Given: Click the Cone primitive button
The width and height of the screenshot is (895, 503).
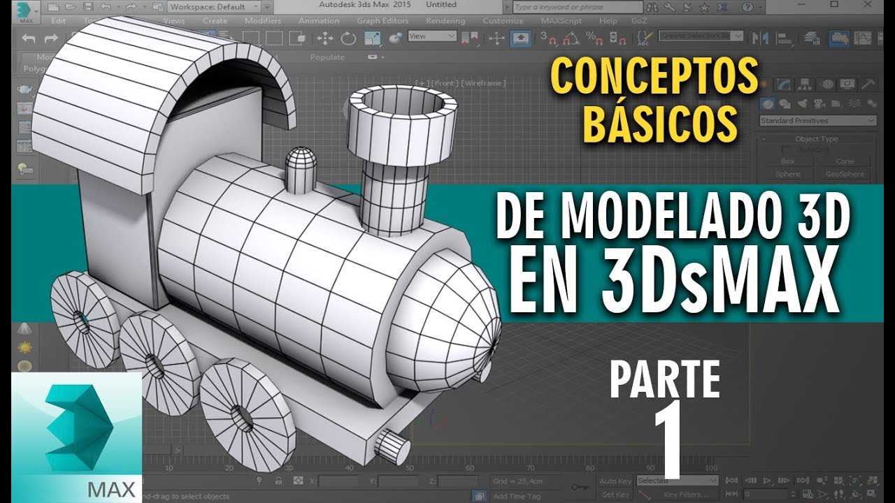Looking at the screenshot, I should pyautogui.click(x=845, y=161).
